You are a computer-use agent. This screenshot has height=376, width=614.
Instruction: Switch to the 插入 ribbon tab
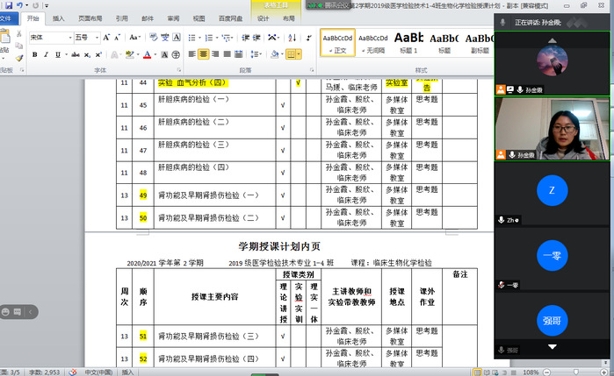[x=59, y=18]
